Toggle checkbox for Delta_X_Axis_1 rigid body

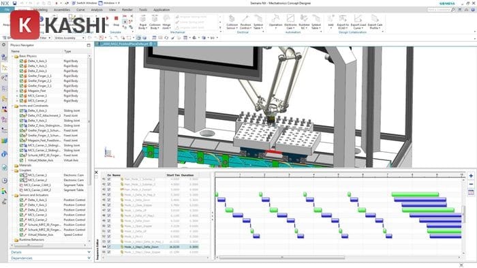coord(21,61)
